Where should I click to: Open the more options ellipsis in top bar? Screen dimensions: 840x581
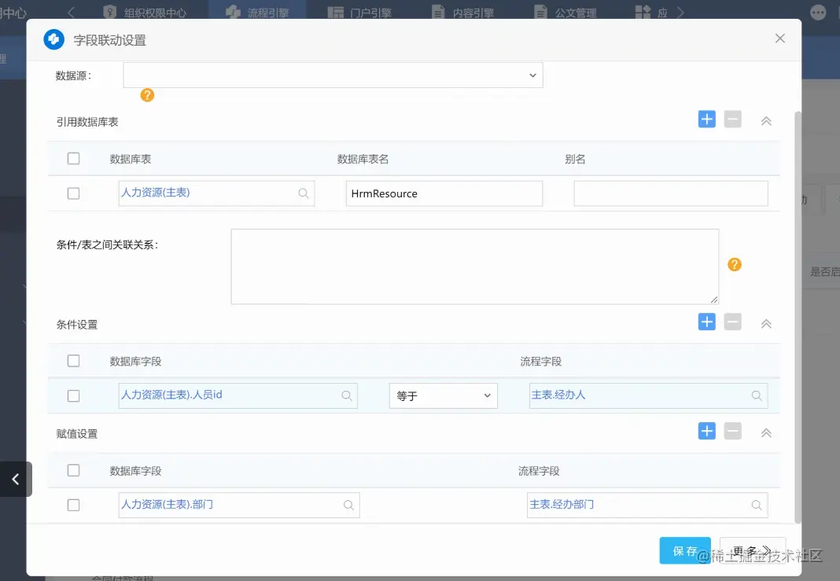818,13
